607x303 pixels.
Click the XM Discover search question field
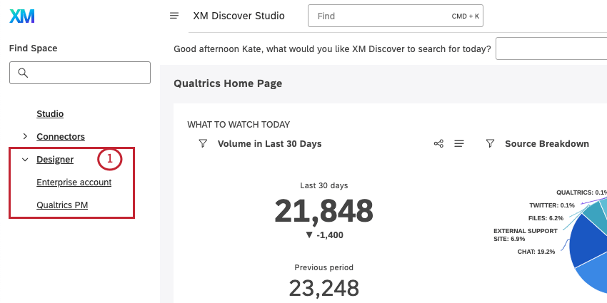pyautogui.click(x=551, y=49)
